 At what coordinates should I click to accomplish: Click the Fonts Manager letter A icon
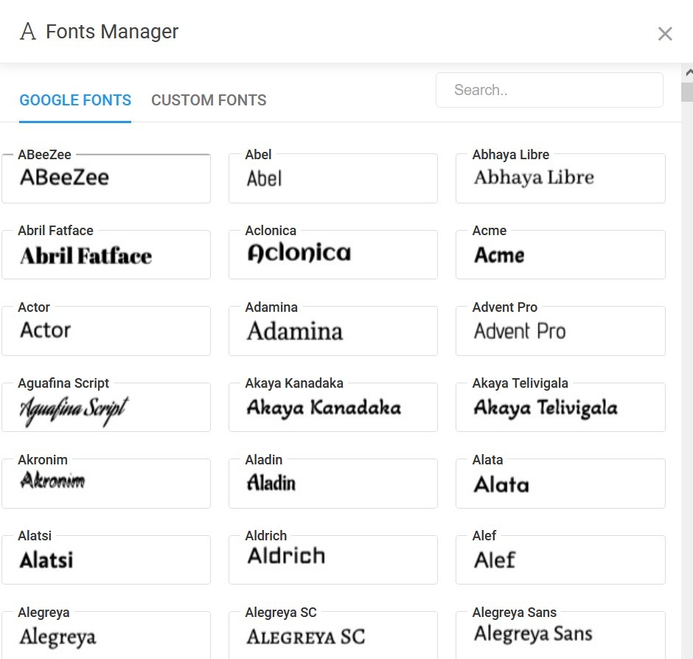(x=28, y=32)
